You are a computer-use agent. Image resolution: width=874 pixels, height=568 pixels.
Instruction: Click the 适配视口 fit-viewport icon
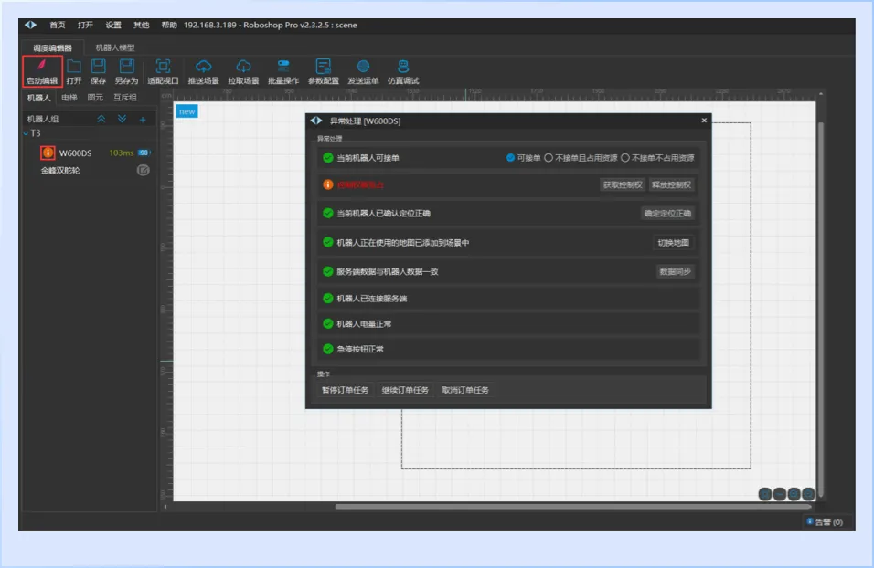[163, 67]
